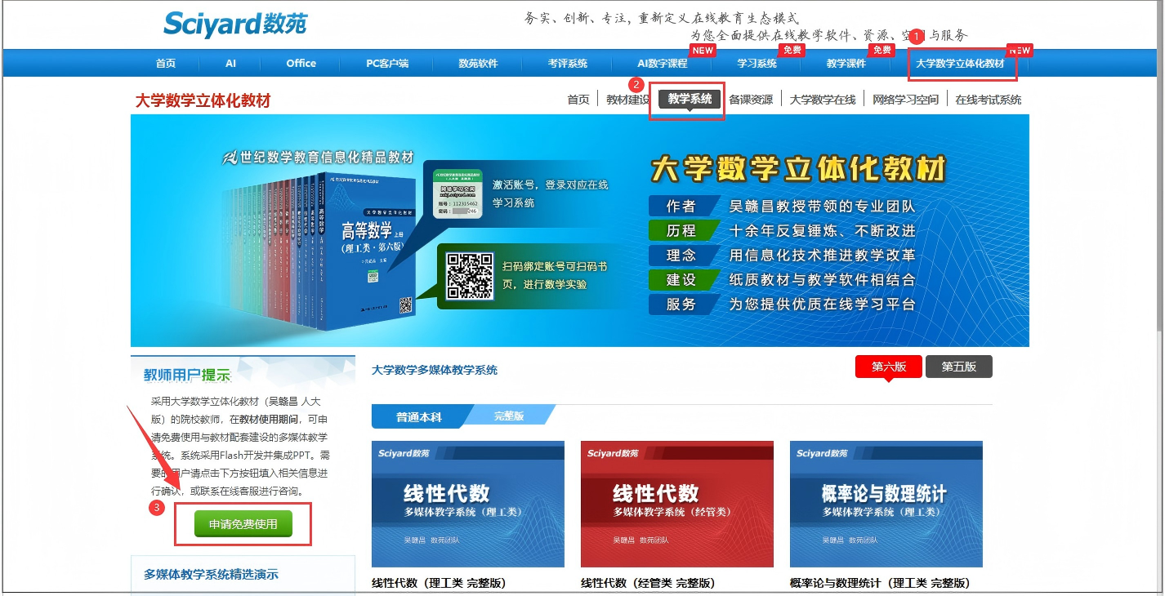
Task: Select 教学课件 in the navigation bar
Action: 846,64
